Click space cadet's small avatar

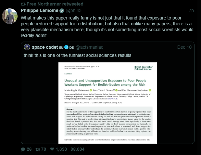(x=28, y=47)
